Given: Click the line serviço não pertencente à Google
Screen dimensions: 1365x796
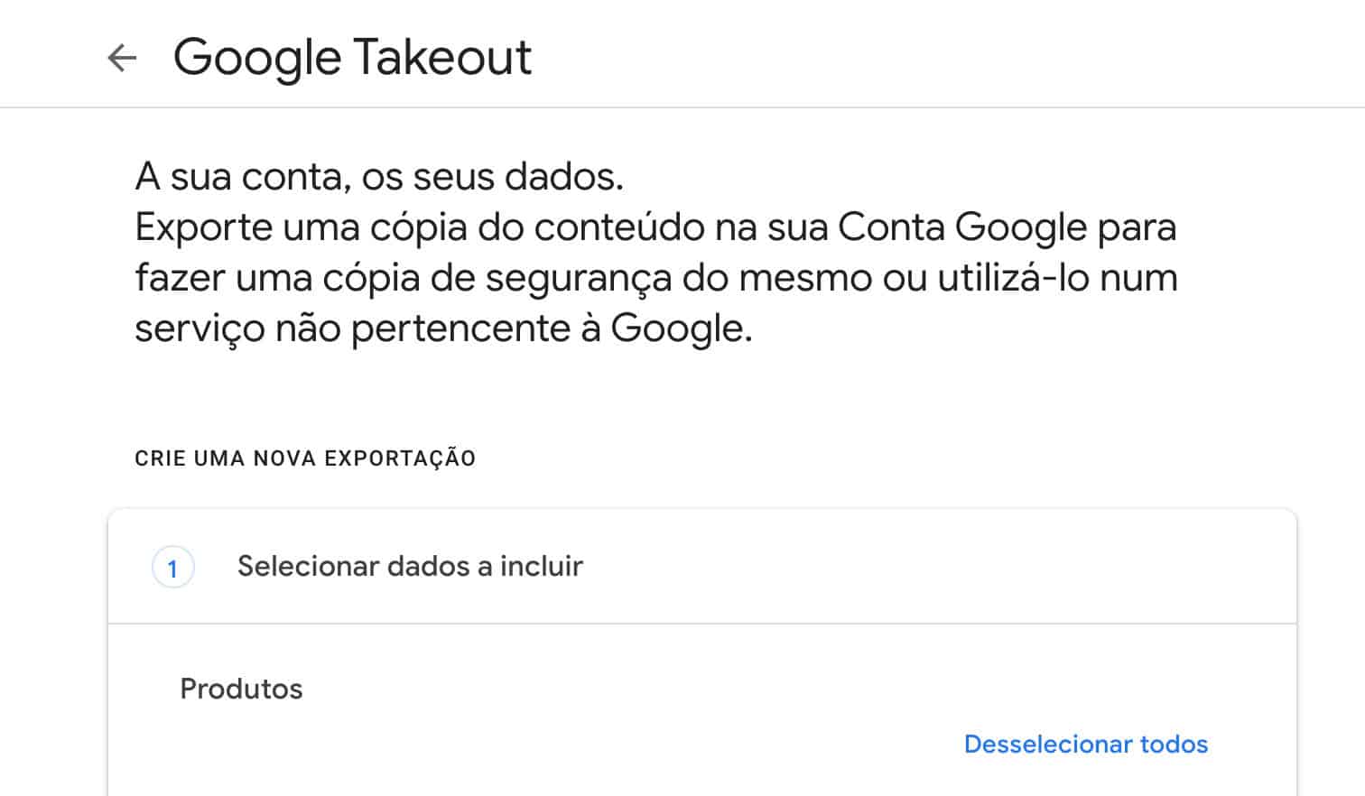Looking at the screenshot, I should tap(443, 329).
